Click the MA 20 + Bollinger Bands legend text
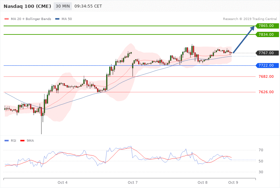 tap(31, 19)
